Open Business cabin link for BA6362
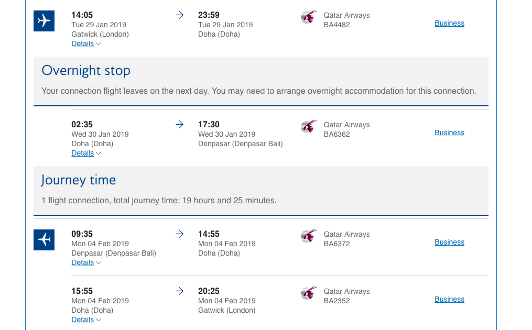The image size is (532, 330). [449, 133]
